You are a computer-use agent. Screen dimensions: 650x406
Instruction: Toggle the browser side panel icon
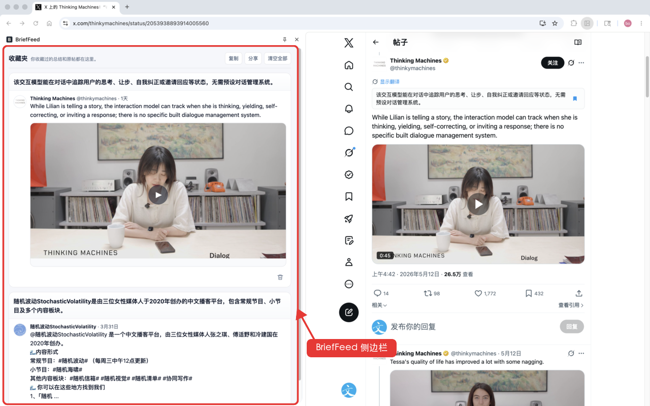pyautogui.click(x=587, y=23)
